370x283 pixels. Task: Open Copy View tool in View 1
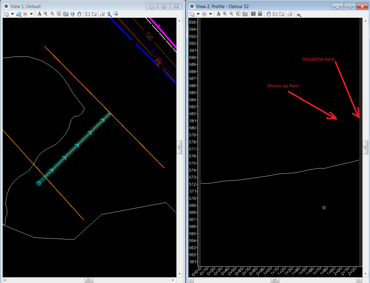[x=102, y=14]
